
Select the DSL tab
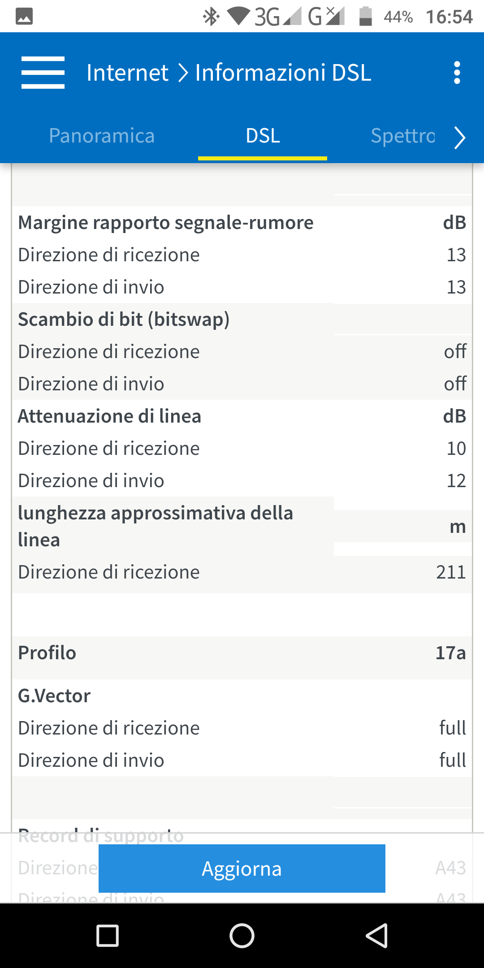click(x=263, y=136)
